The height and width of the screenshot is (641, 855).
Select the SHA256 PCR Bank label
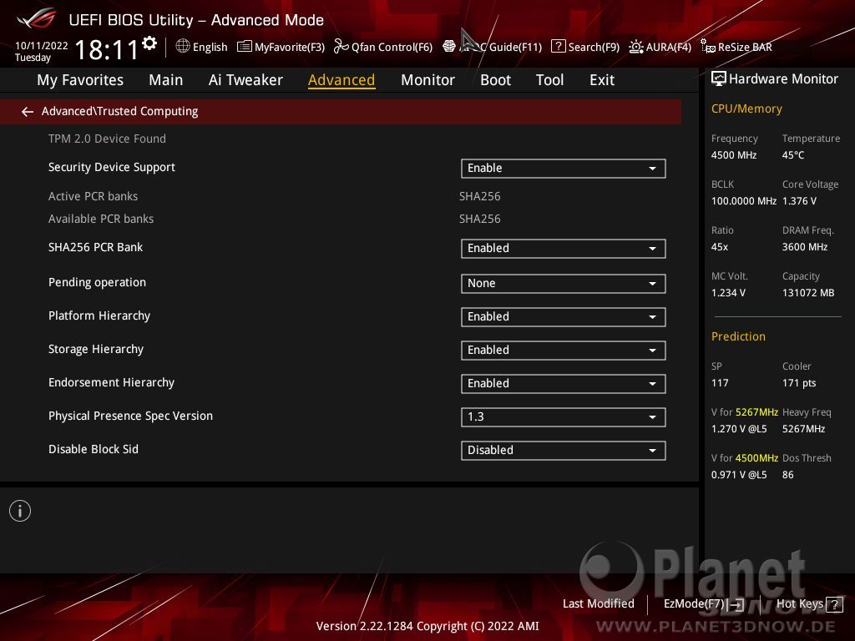(x=95, y=247)
